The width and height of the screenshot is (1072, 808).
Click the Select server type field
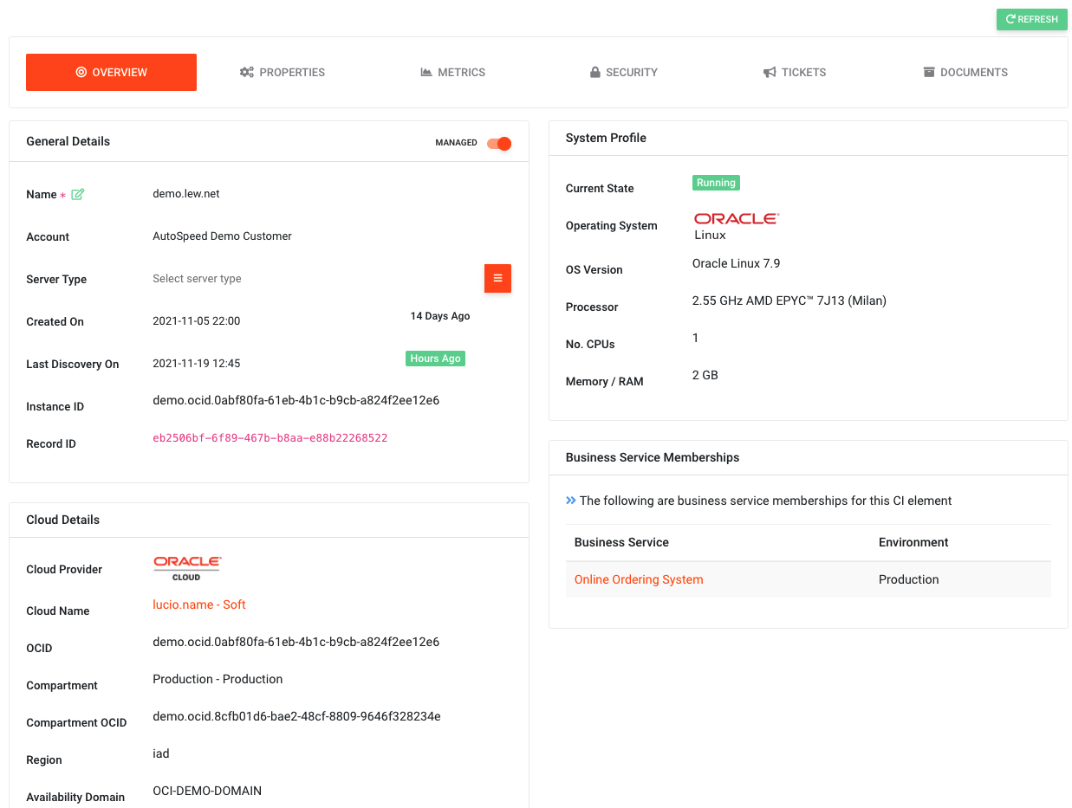tap(313, 279)
